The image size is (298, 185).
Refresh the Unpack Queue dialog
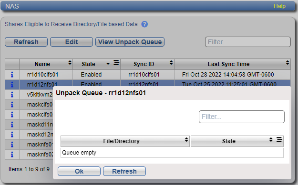pos(124,171)
